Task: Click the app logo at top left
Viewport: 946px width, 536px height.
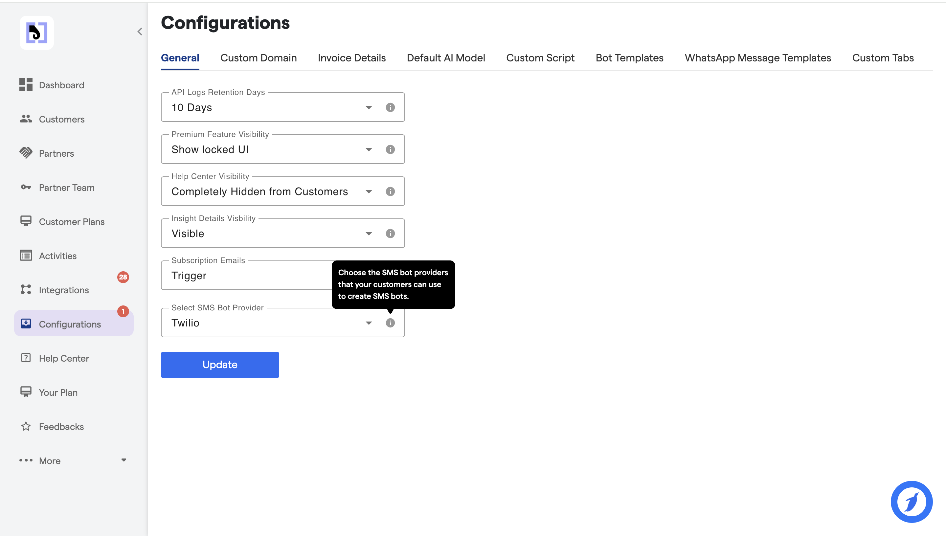Action: pyautogui.click(x=37, y=33)
